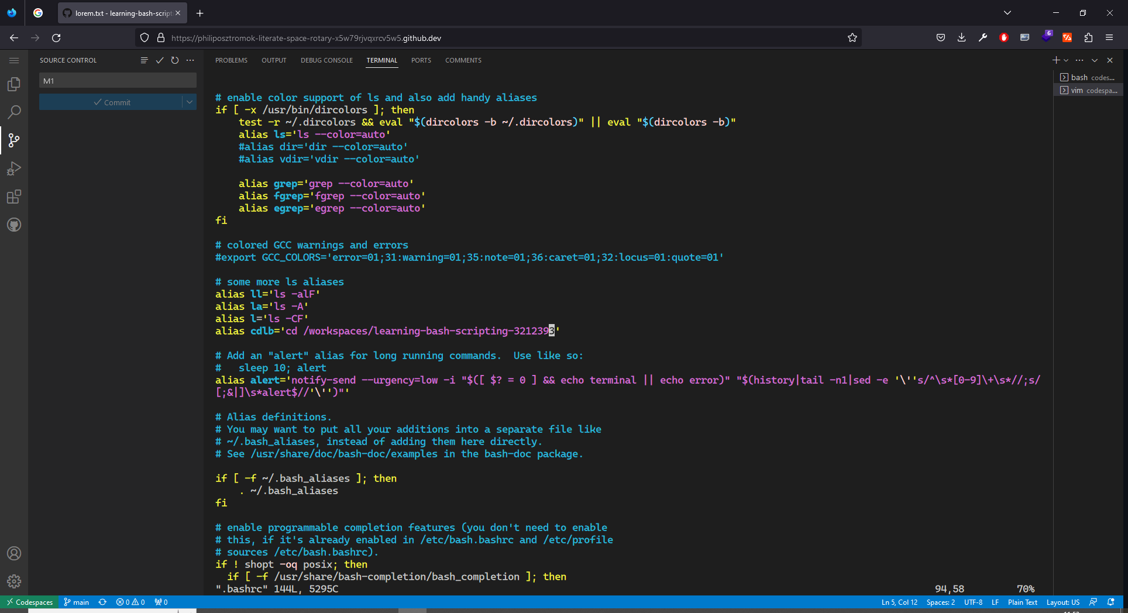This screenshot has width=1128, height=613.
Task: Refresh the Source Control panel
Action: [x=175, y=60]
